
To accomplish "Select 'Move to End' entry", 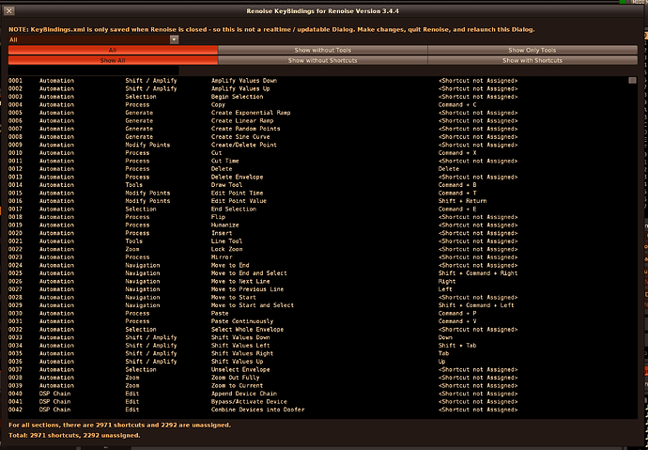I will [x=230, y=265].
